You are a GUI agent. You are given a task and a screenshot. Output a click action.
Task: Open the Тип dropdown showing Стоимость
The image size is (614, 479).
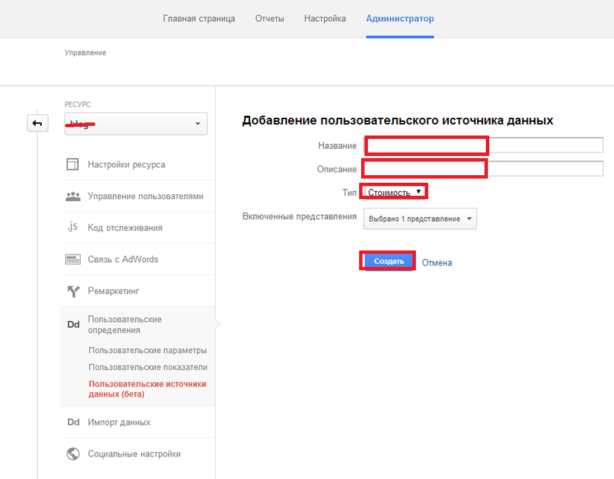coord(394,192)
